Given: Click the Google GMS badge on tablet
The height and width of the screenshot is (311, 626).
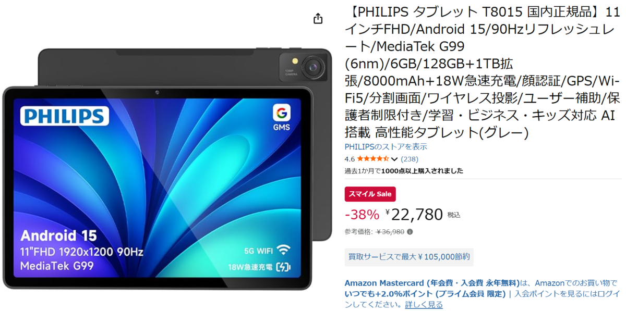Looking at the screenshot, I should [282, 118].
